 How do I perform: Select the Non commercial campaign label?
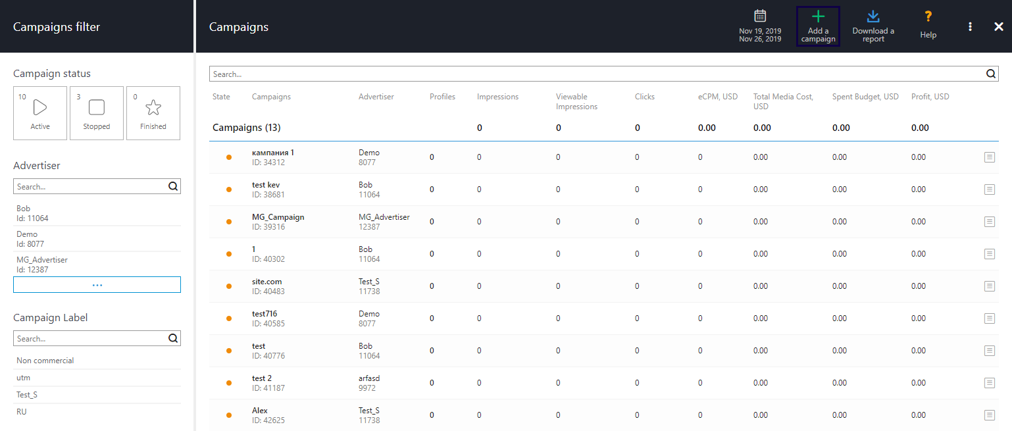point(45,361)
